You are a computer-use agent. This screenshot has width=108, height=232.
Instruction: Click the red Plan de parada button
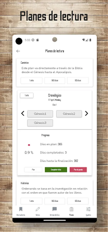click(78, 170)
